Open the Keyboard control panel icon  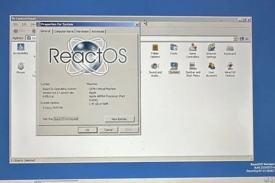click(x=230, y=50)
